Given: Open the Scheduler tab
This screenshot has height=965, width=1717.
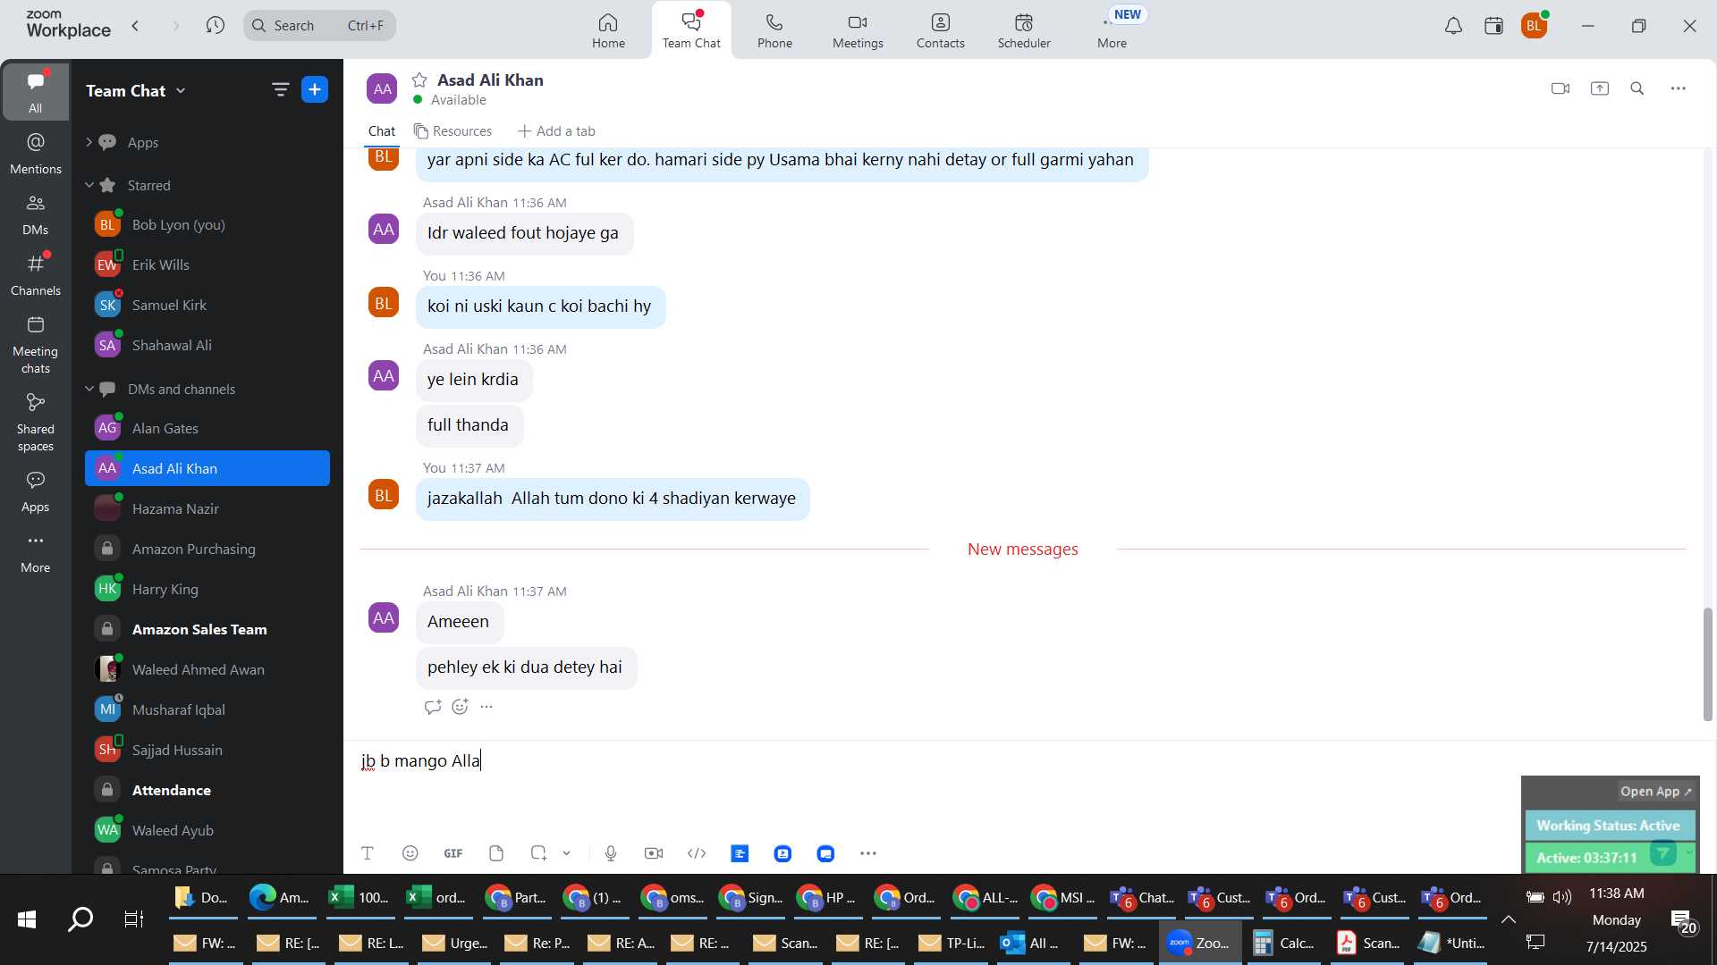Looking at the screenshot, I should point(1024,30).
